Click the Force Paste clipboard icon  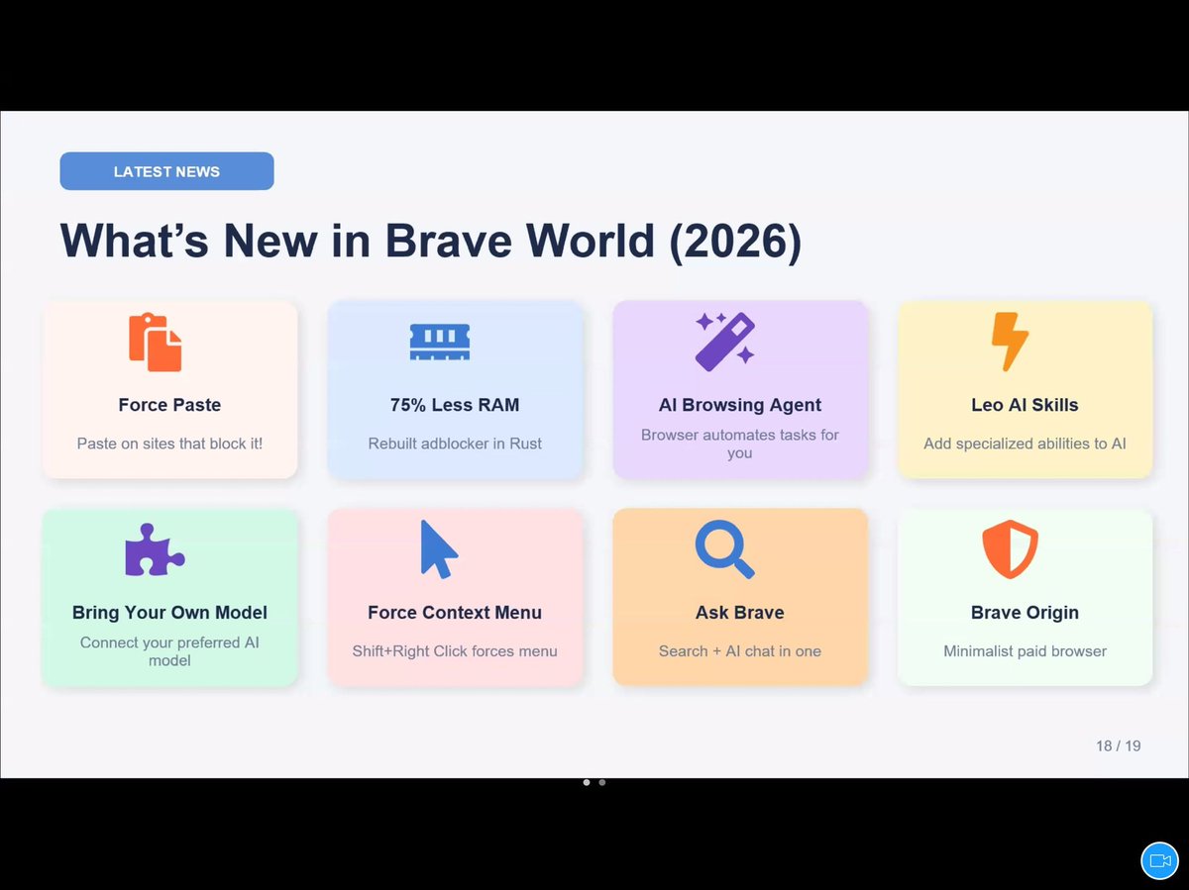click(x=156, y=343)
